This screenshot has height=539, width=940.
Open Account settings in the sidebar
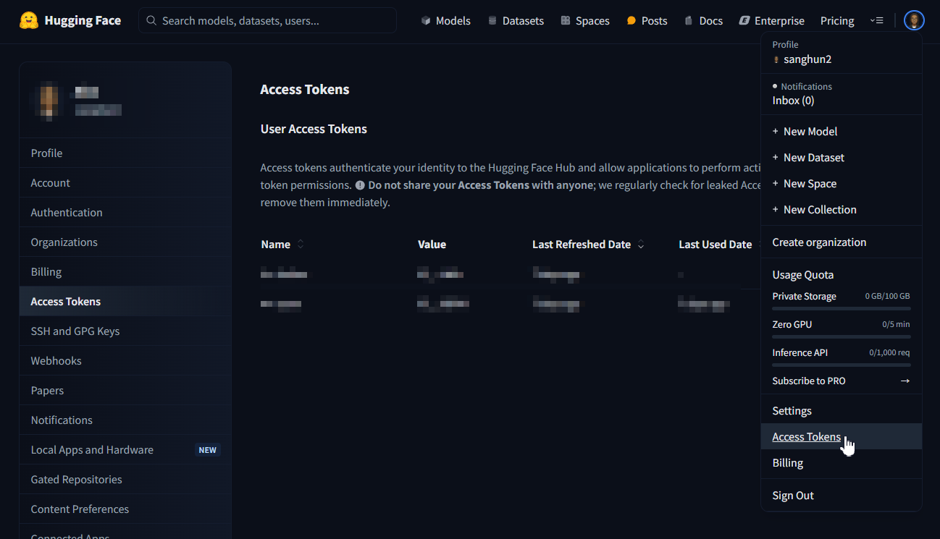pyautogui.click(x=125, y=182)
